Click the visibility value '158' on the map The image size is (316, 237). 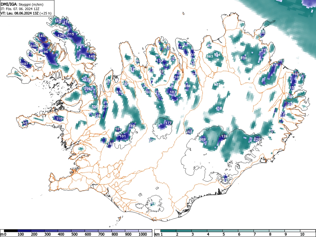(x=120, y=92)
